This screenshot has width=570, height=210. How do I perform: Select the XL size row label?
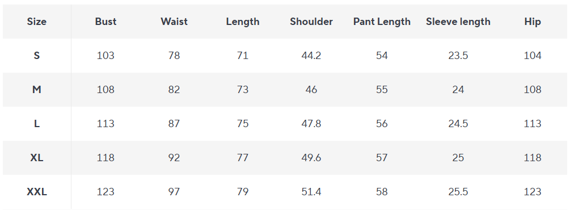pyautogui.click(x=37, y=158)
